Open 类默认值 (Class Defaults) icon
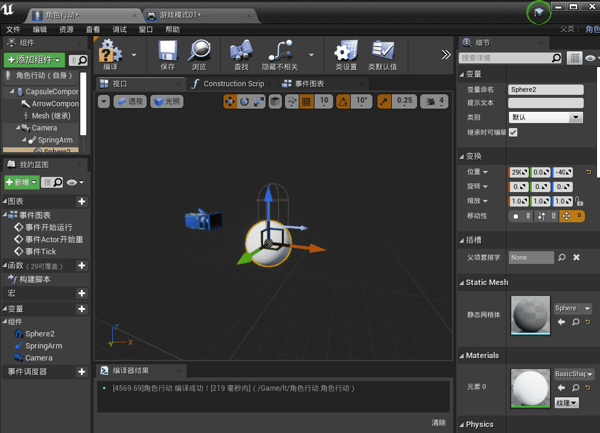 click(x=382, y=54)
